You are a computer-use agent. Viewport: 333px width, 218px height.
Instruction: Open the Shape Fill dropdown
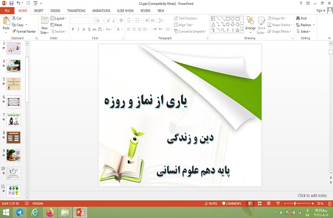(x=277, y=18)
